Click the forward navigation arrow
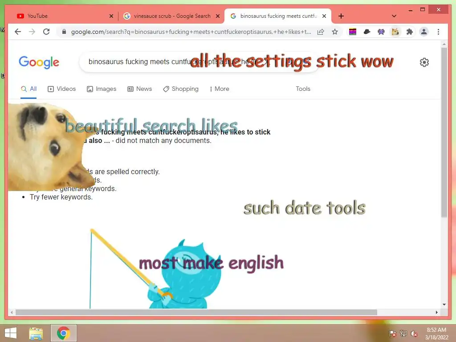 tap(32, 32)
